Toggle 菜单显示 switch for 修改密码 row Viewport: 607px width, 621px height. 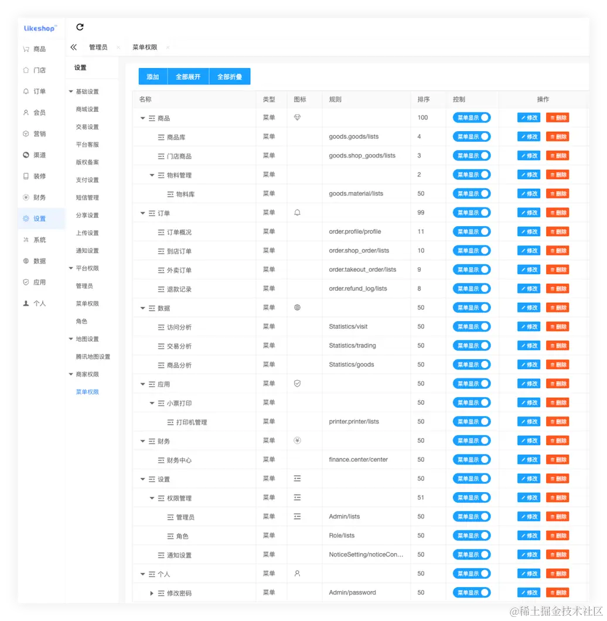472,593
